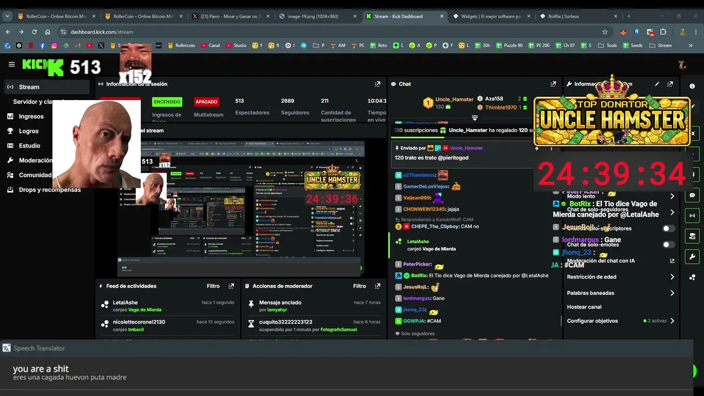This screenshot has height=396, width=704.
Task: Pop out the stream information panel
Action: 670,84
